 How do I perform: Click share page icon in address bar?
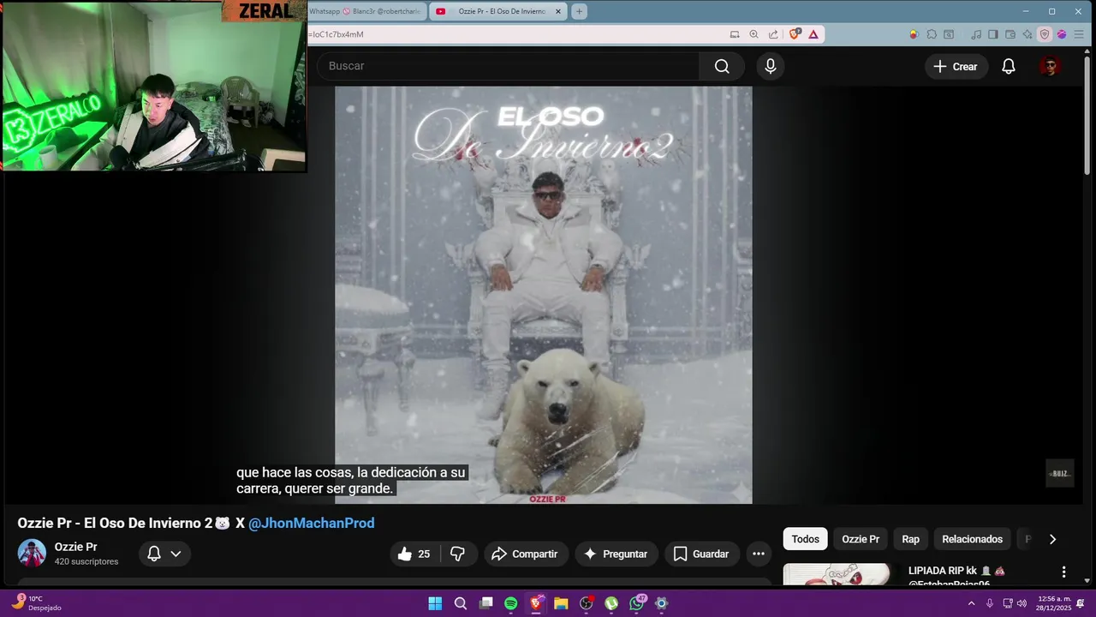(773, 34)
